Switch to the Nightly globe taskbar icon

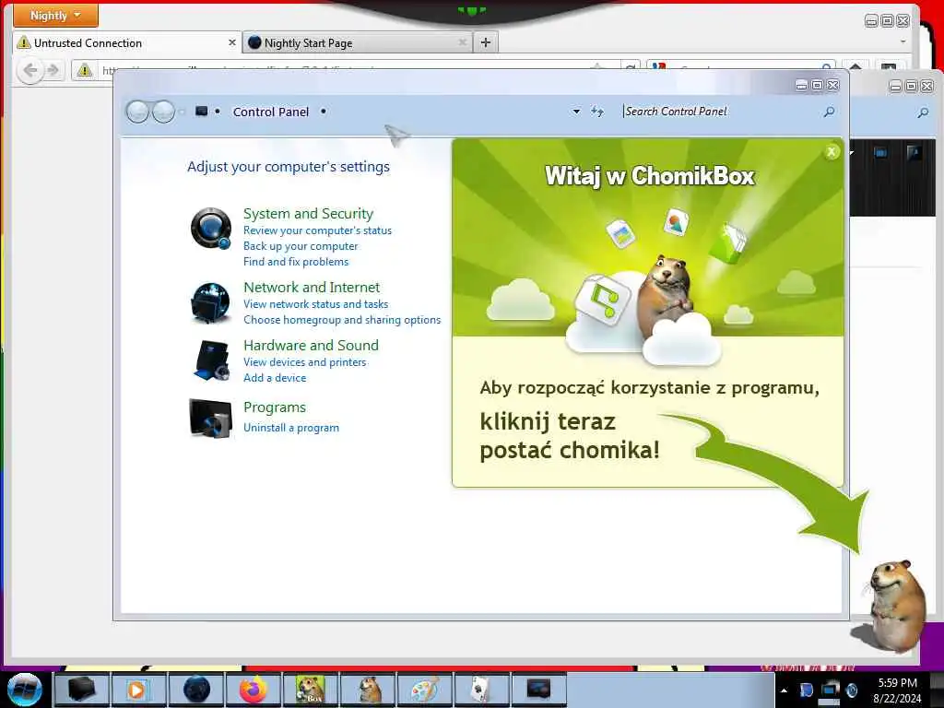pos(196,690)
